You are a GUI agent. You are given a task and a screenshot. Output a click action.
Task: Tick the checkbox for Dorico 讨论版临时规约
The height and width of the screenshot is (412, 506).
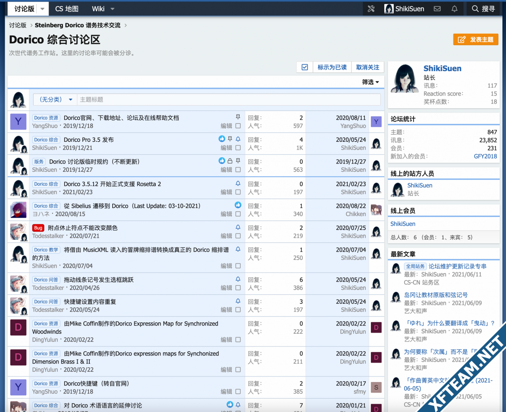point(238,170)
